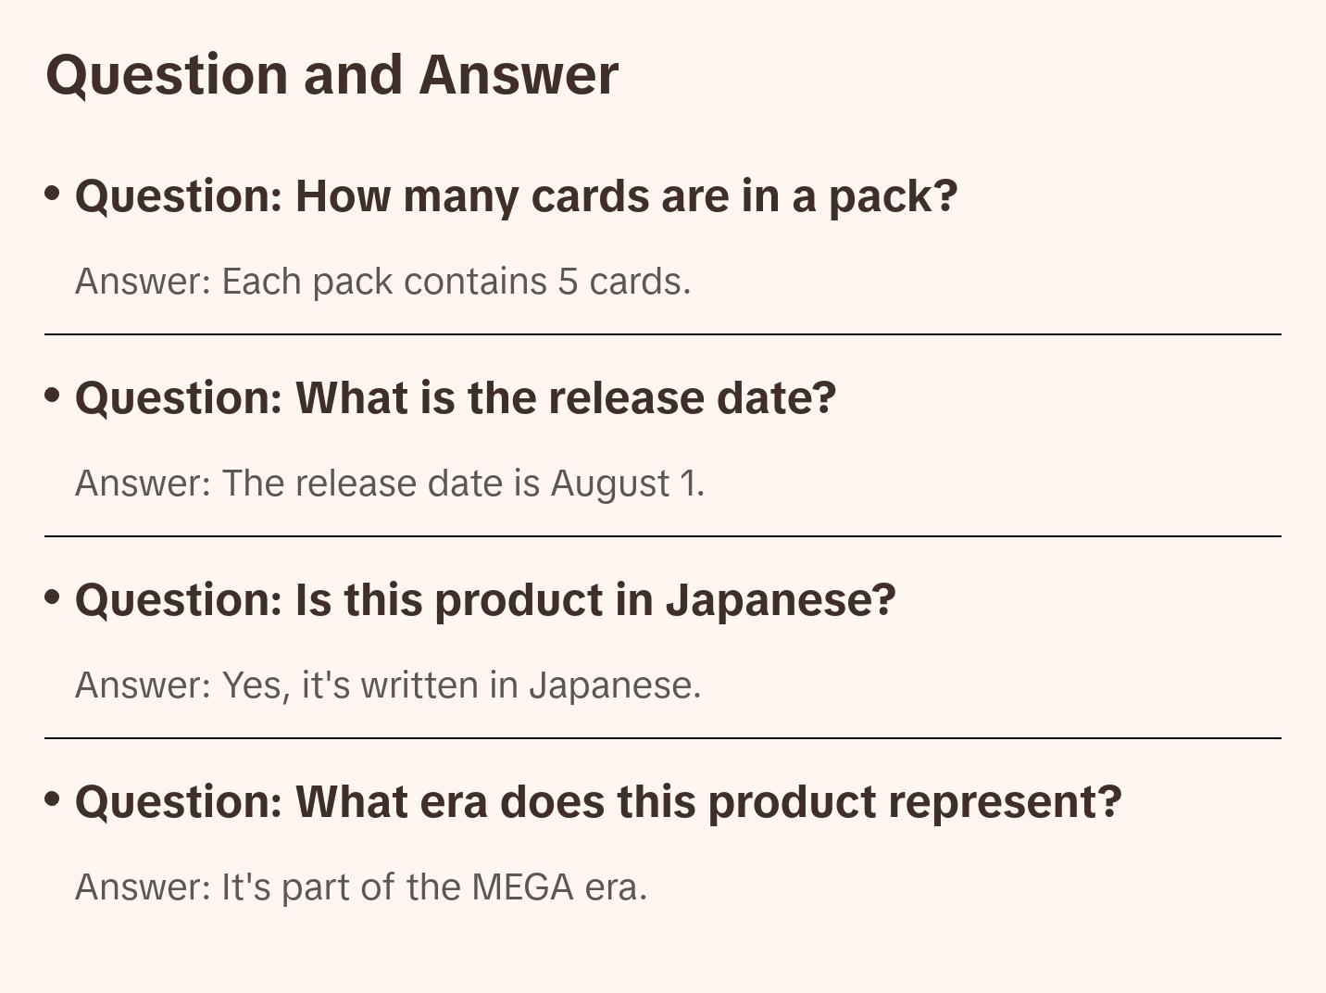
Task: Click the number "5" in the first answer
Action: (567, 282)
